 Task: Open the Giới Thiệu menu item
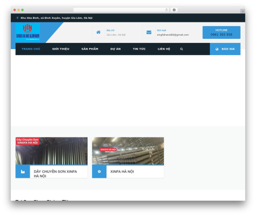[61, 49]
